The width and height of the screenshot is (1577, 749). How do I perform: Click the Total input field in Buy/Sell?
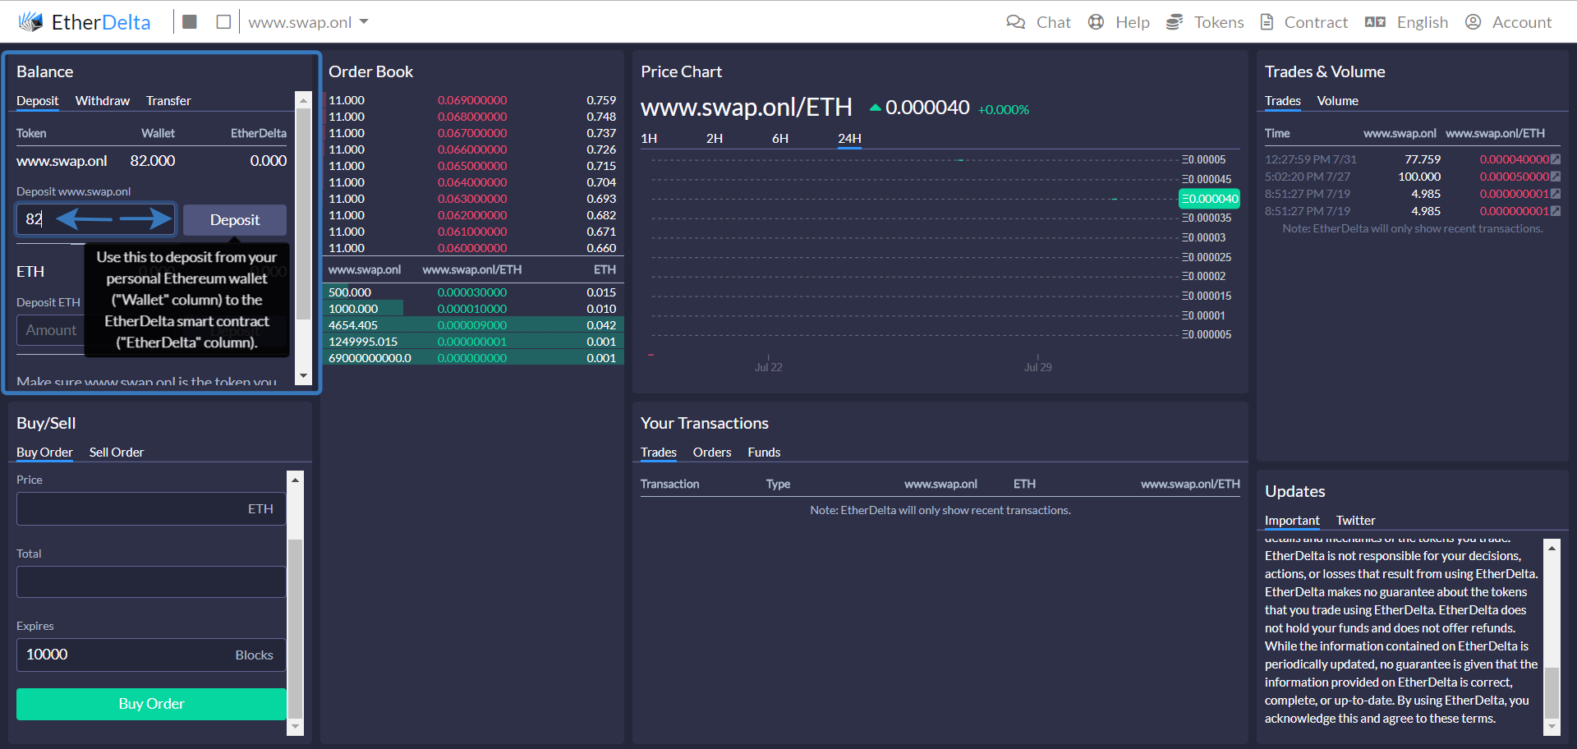click(151, 582)
